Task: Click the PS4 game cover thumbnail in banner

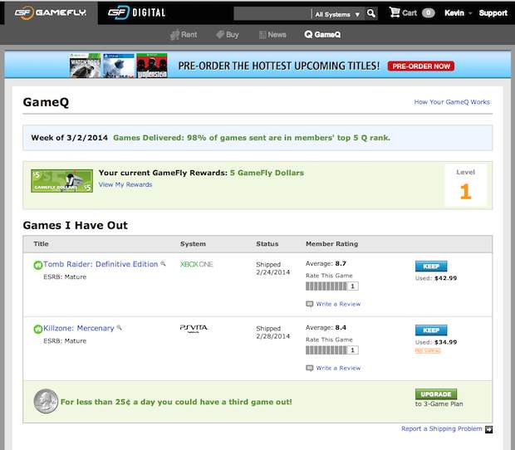Action: [x=119, y=66]
